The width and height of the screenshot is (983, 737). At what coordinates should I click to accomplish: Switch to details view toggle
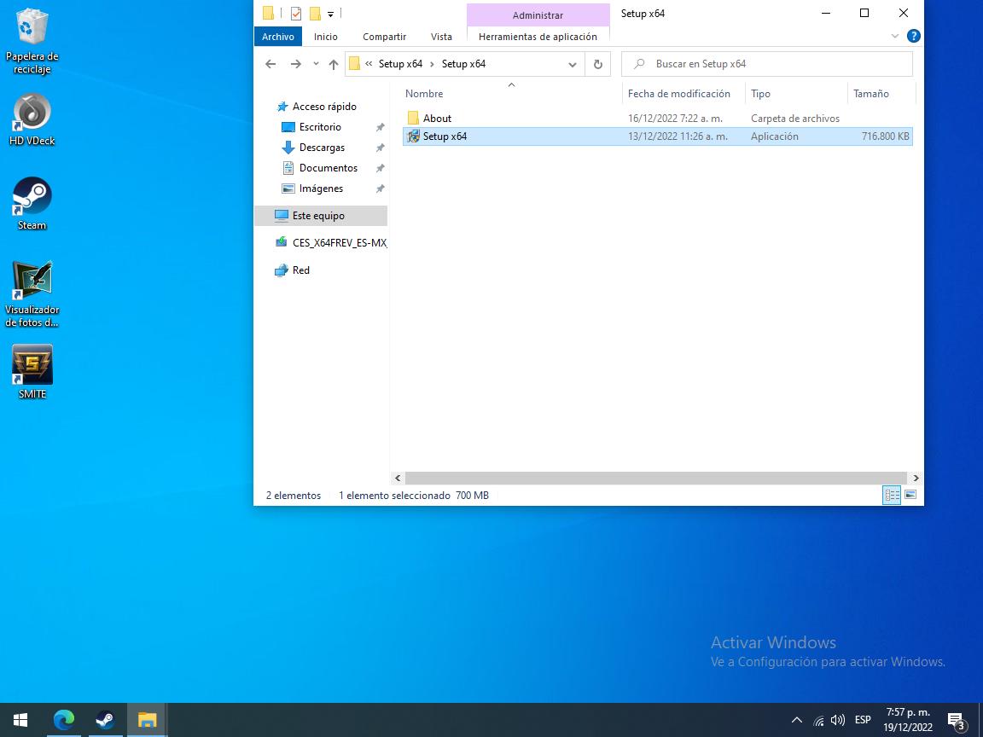tap(892, 496)
